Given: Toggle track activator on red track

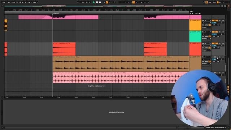Looking at the screenshot, I should click(215, 43).
